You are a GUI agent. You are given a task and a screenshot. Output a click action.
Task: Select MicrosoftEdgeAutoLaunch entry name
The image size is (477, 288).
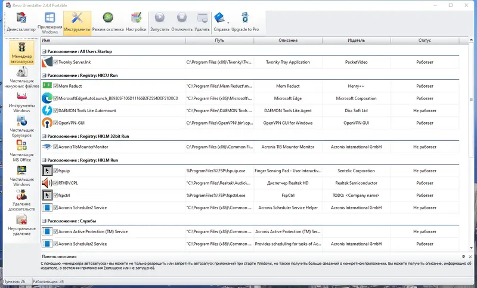click(x=118, y=98)
